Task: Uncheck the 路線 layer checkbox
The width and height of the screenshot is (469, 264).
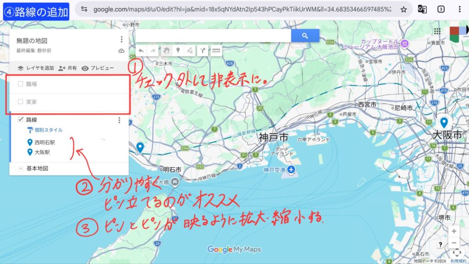Action: click(x=20, y=120)
